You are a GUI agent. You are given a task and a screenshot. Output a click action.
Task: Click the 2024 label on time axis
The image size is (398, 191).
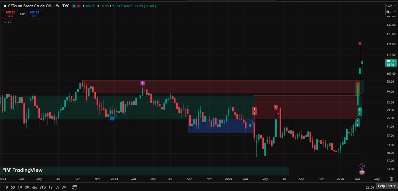tap(114, 179)
